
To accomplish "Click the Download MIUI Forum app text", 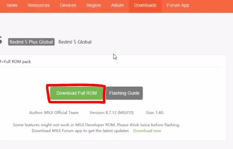I will (x=80, y=131).
